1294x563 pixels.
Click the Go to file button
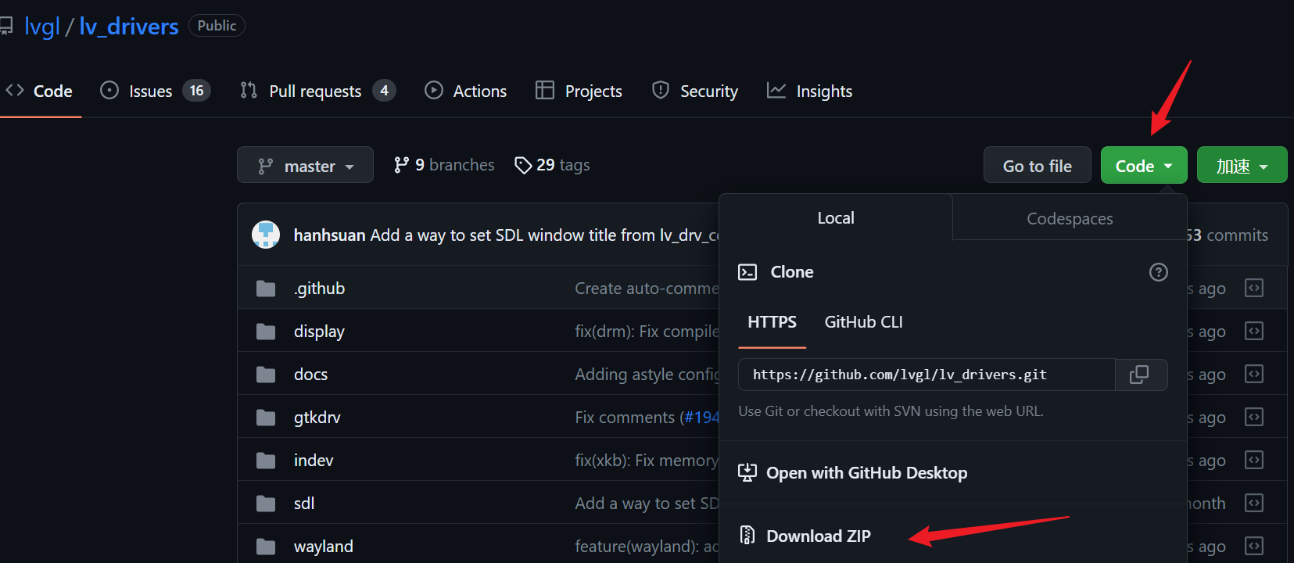[1037, 165]
